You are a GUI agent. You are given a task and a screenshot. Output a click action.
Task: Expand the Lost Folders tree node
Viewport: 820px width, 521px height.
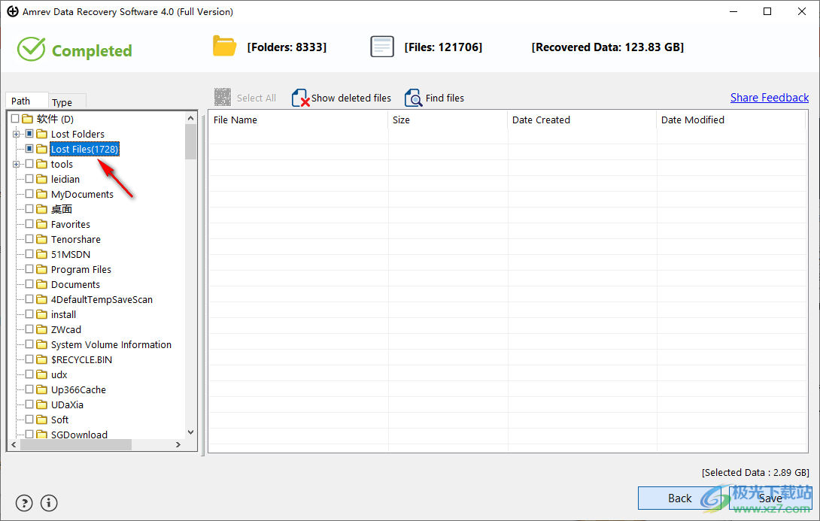click(x=16, y=134)
